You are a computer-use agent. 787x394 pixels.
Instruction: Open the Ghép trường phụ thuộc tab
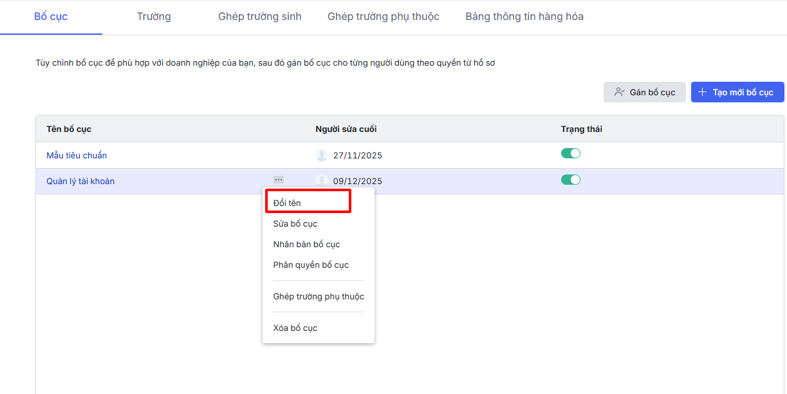click(384, 17)
